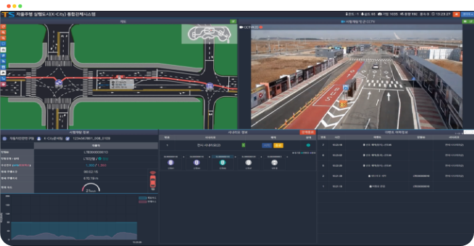
Task: Click the pink eye icon in map toolbar
Action: pyautogui.click(x=3, y=85)
